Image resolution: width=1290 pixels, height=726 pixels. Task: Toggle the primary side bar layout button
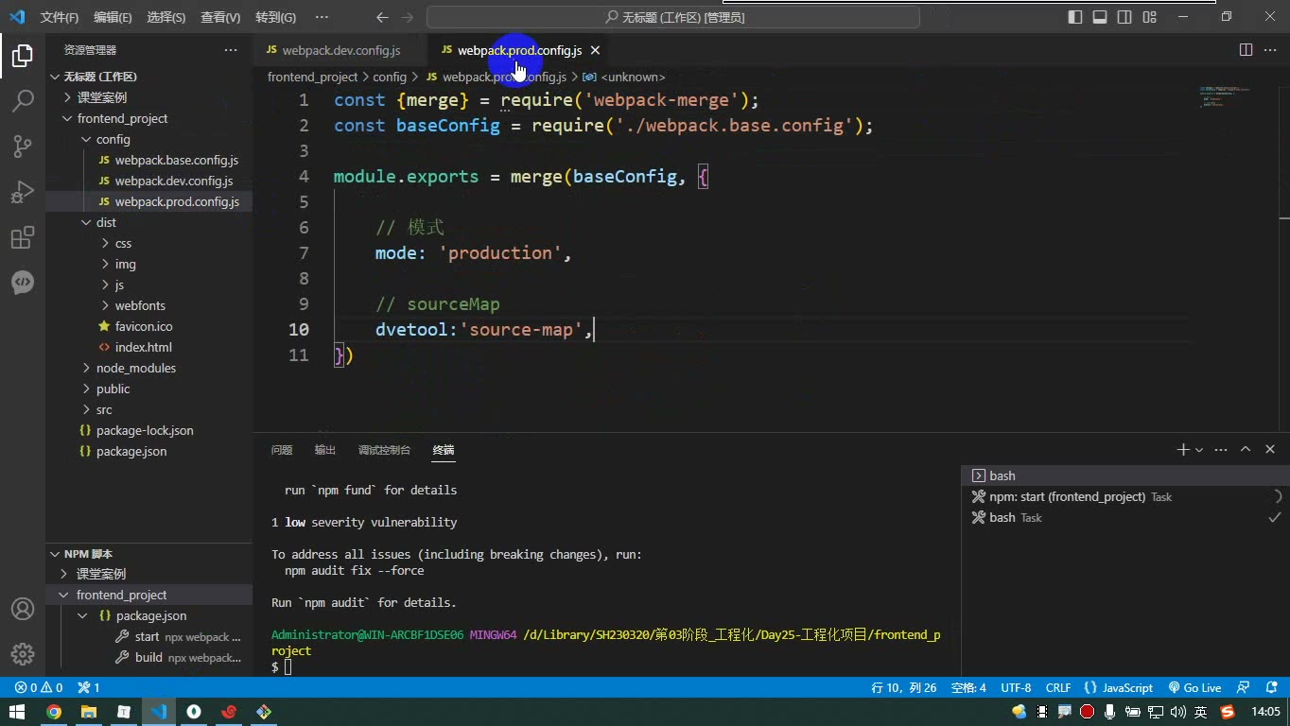[1075, 17]
